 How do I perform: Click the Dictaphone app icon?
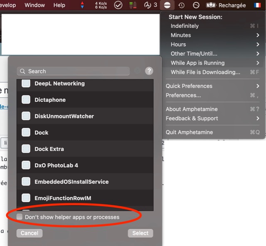26,100
